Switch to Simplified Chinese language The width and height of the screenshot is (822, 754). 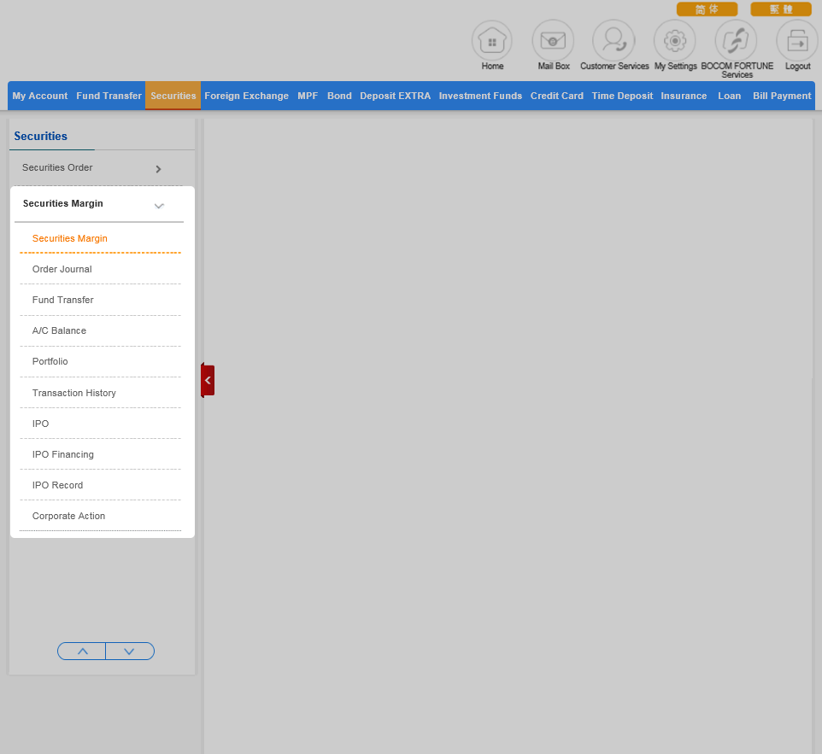click(707, 9)
